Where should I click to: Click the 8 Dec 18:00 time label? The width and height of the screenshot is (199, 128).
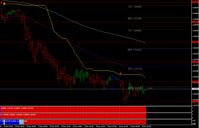pos(101,126)
